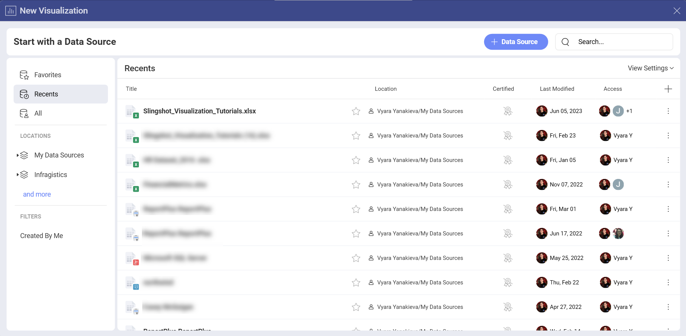Screen dimensions: 686x336
Task: Toggle favorite star in Fri, Jan 05 row
Action: (356, 160)
